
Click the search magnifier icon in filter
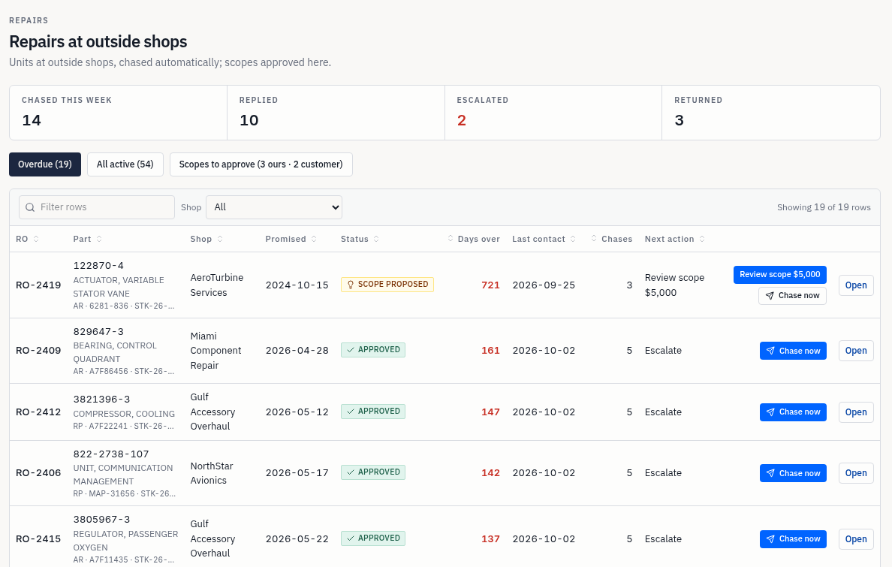30,207
